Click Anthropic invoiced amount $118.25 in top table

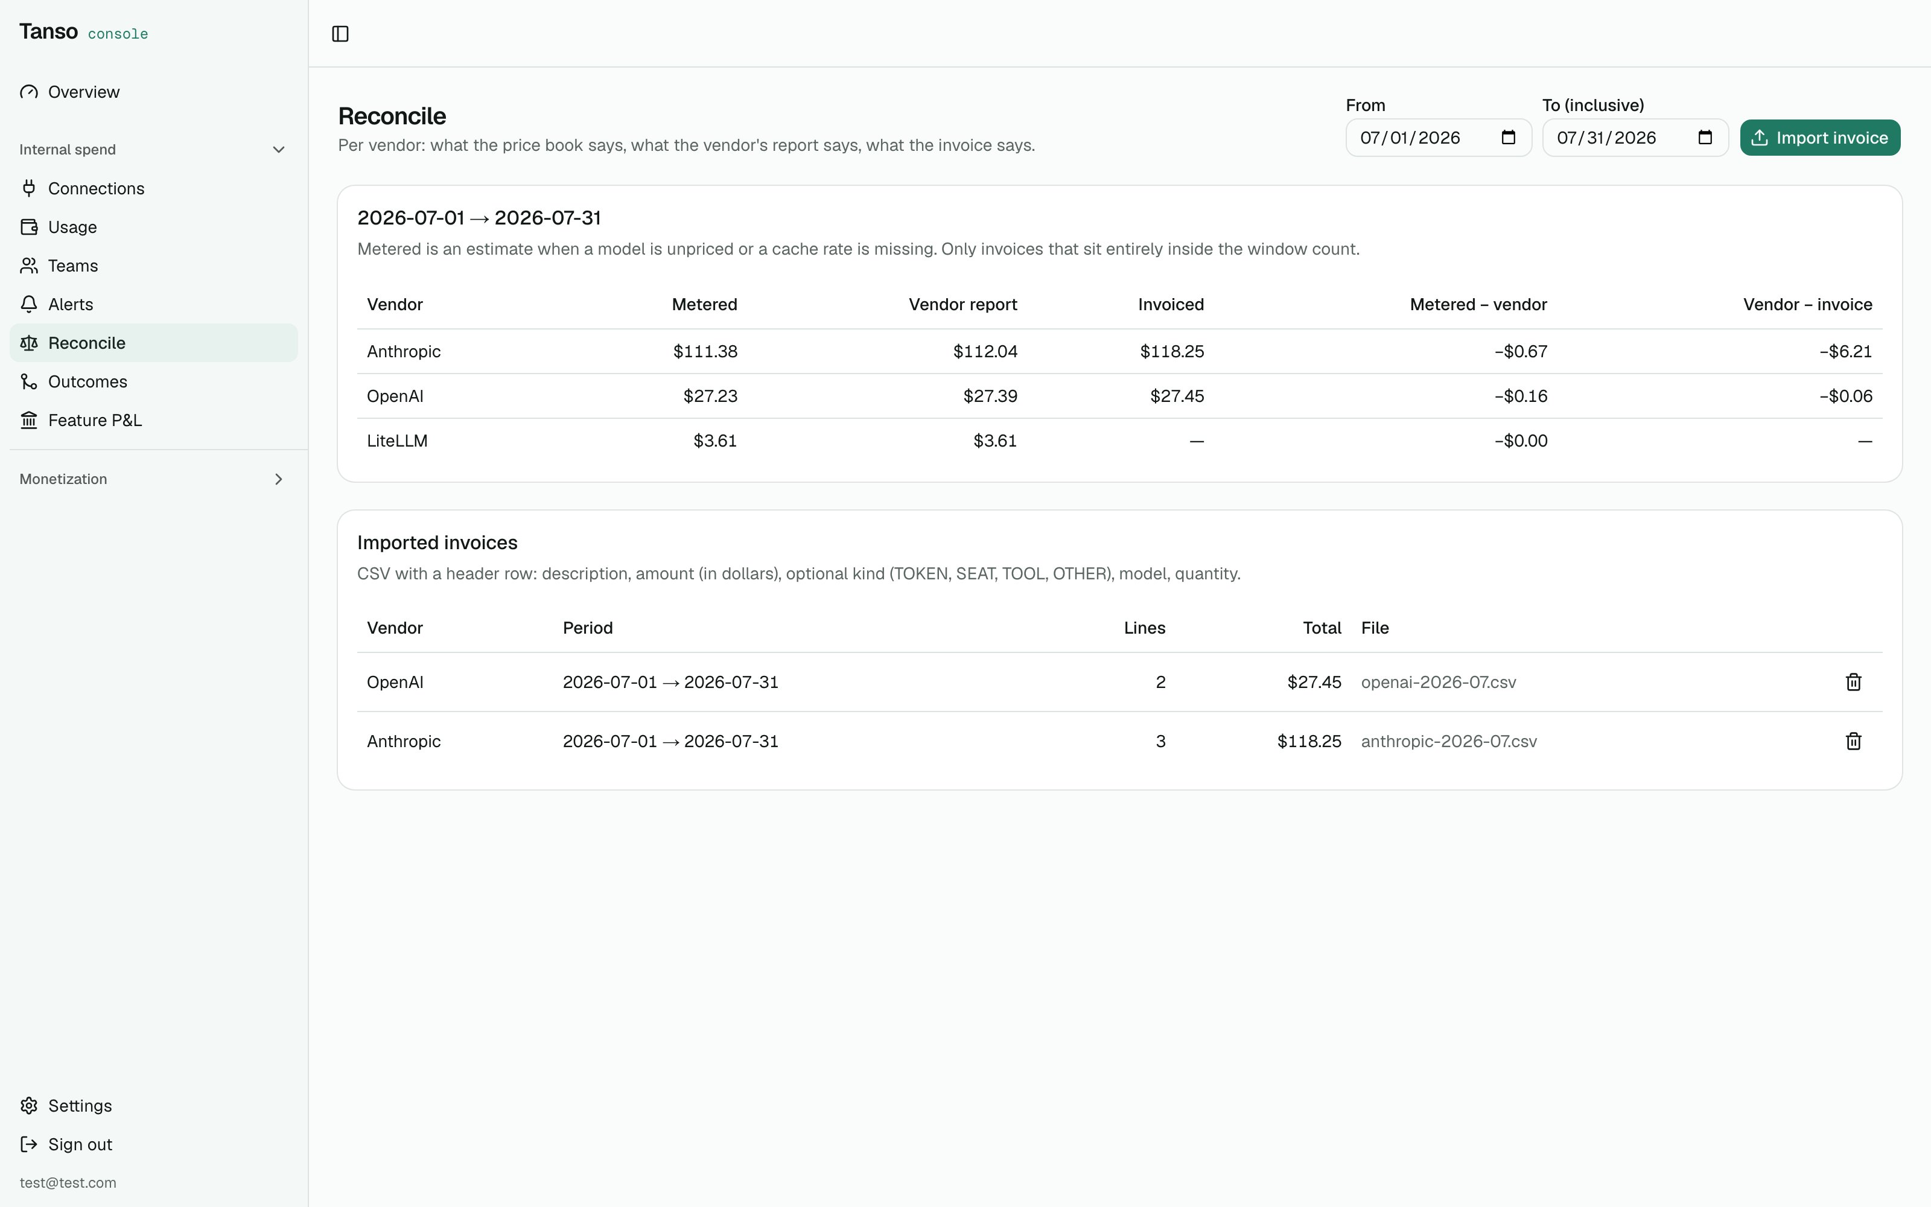(1171, 351)
